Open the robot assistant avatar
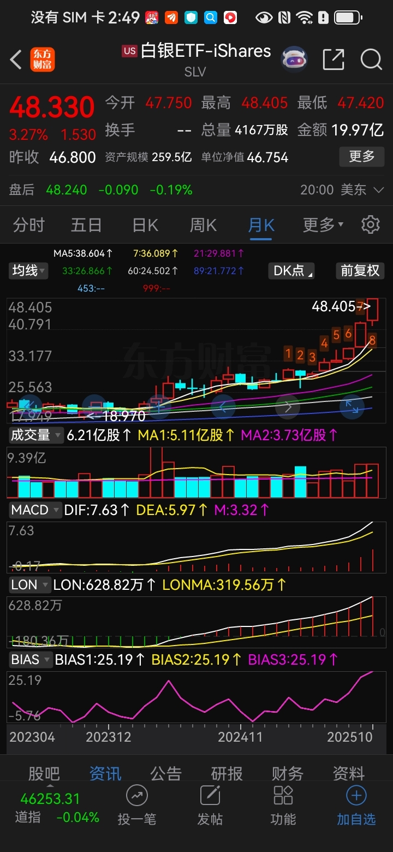 click(294, 59)
